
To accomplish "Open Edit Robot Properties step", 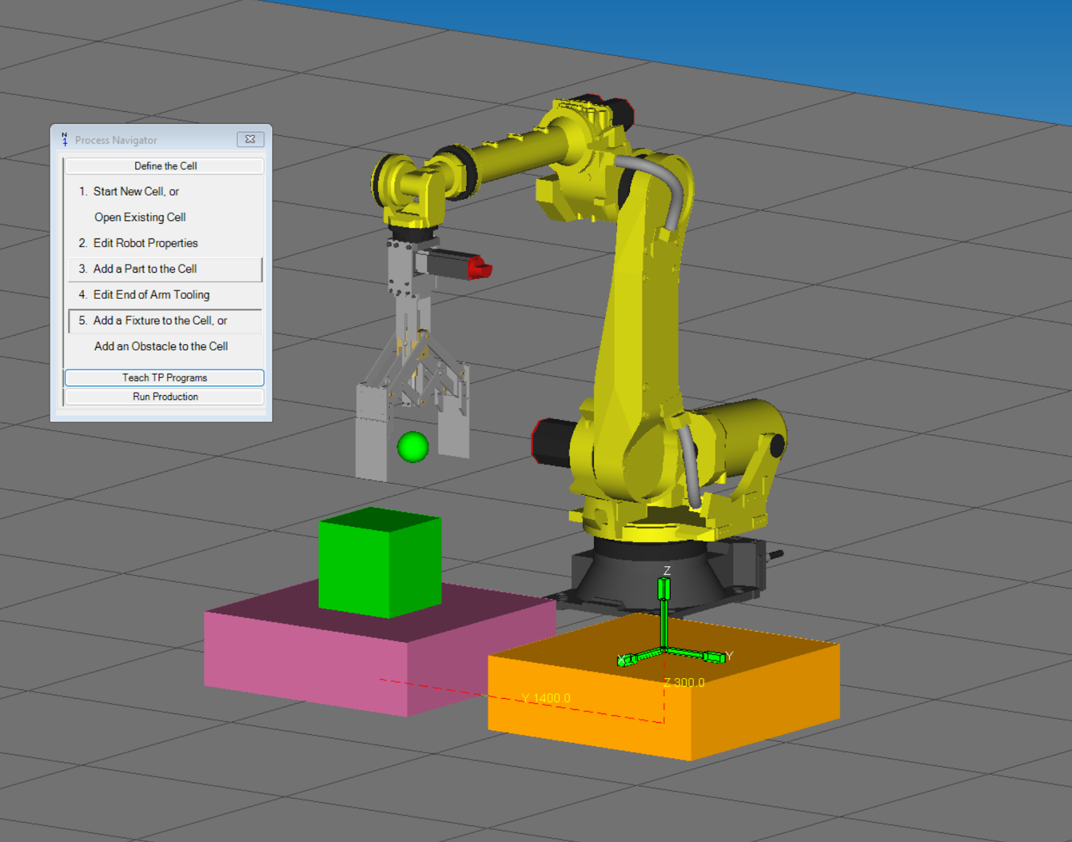I will (145, 243).
